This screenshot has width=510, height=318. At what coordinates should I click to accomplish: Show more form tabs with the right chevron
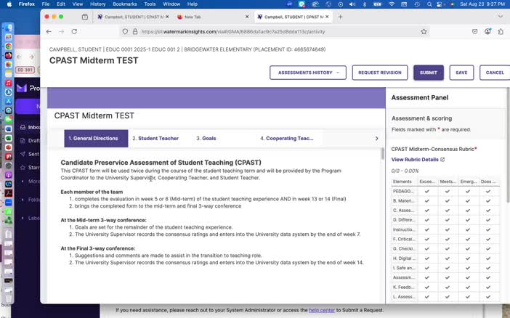click(376, 138)
